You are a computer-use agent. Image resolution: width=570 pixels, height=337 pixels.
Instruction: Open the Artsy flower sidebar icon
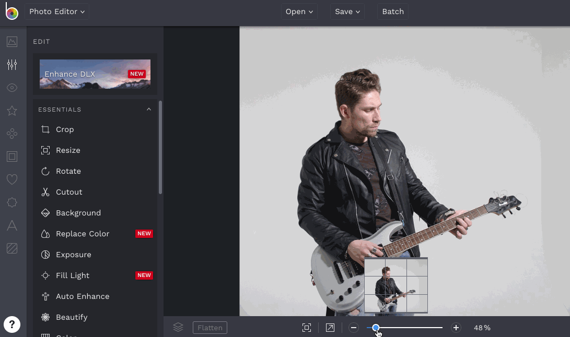(x=12, y=134)
